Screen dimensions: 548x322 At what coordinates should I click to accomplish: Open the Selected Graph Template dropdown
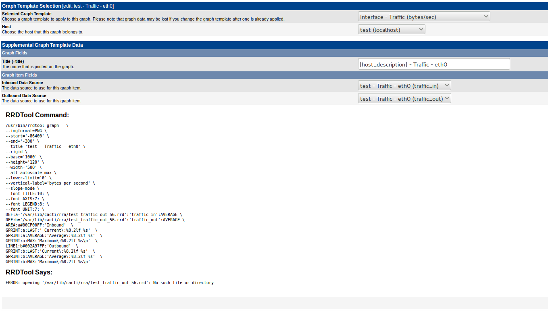pos(424,17)
